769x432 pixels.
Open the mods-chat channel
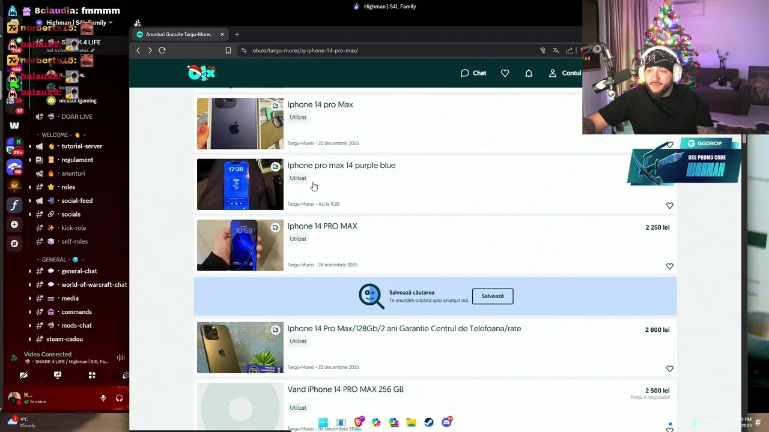[76, 326]
